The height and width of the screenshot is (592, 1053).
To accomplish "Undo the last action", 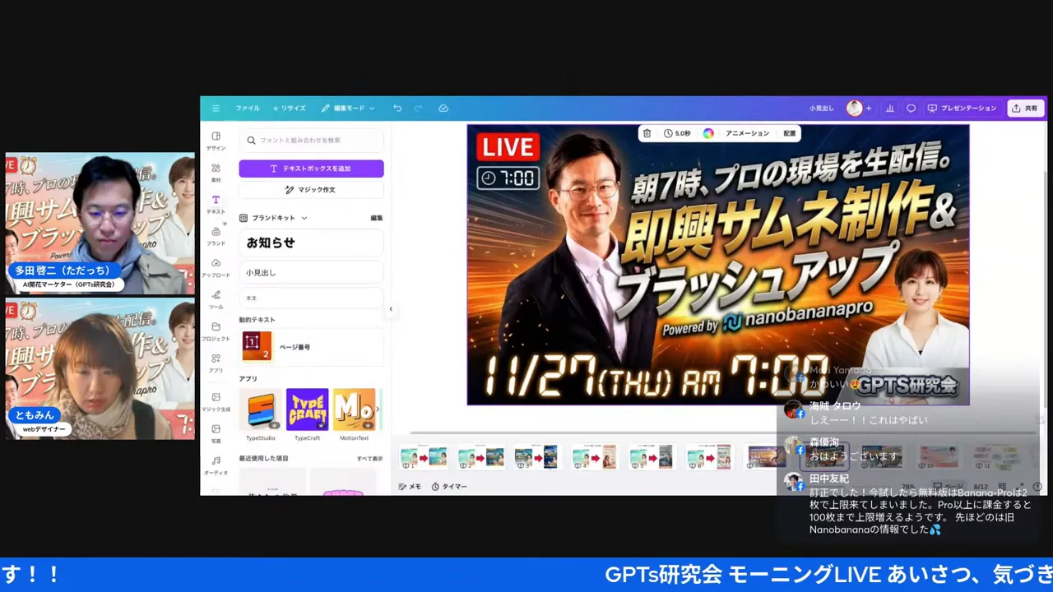I will [x=397, y=109].
